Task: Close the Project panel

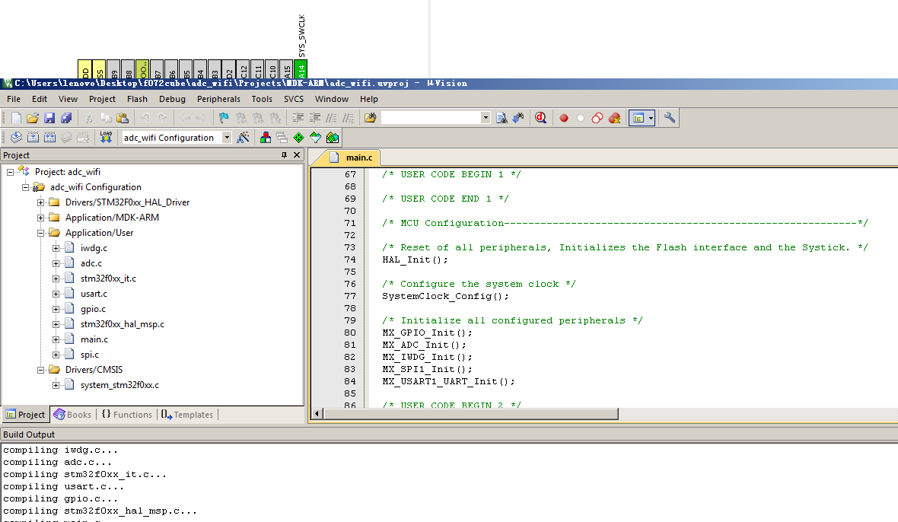Action: (x=297, y=155)
